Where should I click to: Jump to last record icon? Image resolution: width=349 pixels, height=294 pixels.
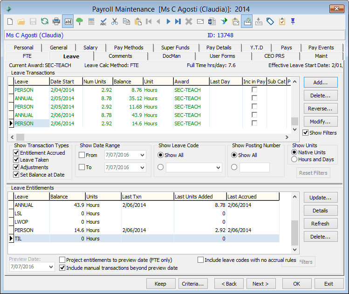click(178, 21)
